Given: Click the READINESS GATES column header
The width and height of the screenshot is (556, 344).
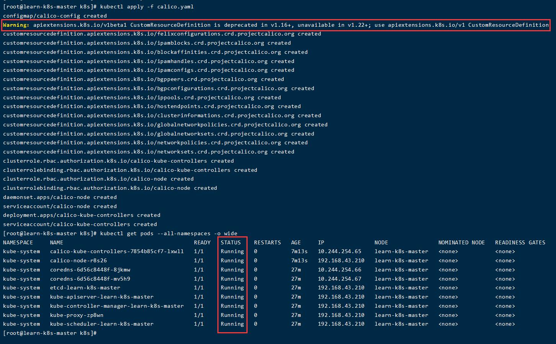Looking at the screenshot, I should click(520, 243).
